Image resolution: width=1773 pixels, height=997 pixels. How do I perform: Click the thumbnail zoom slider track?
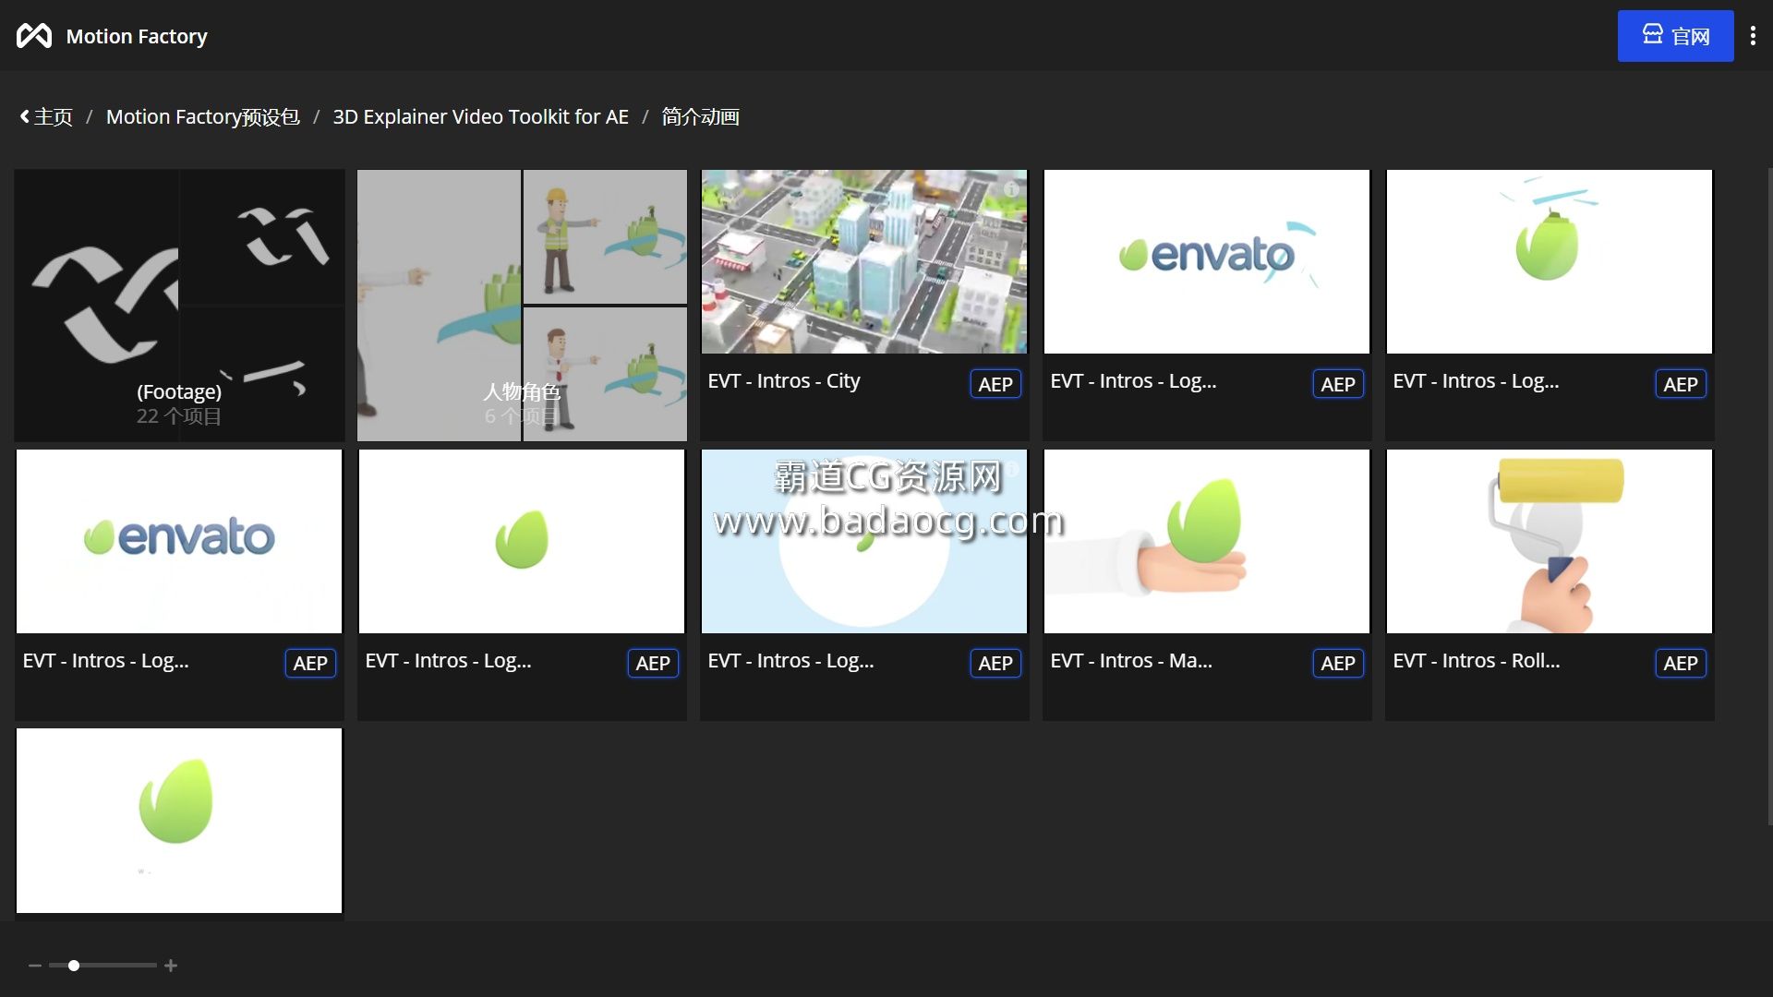point(103,966)
